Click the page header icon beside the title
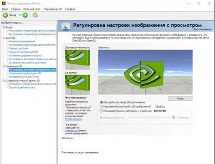The height and width of the screenshot is (164, 215). pos(66,27)
